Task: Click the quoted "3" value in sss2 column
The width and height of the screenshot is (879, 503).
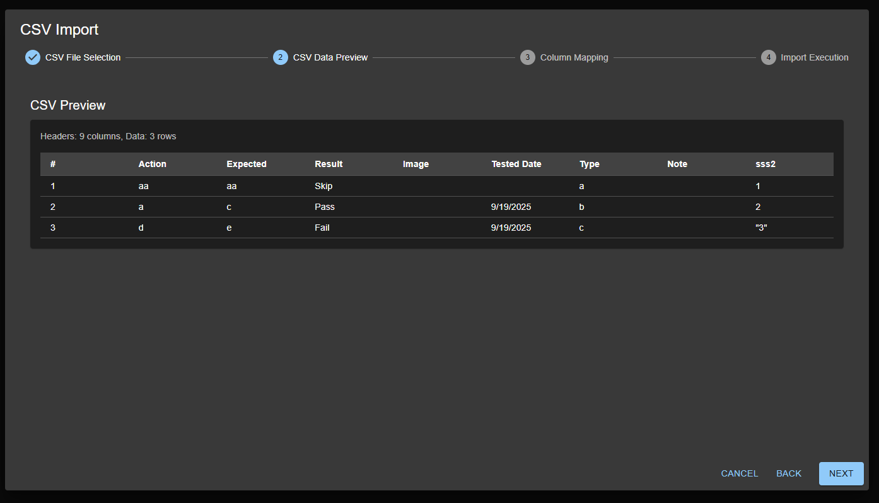Action: 761,228
